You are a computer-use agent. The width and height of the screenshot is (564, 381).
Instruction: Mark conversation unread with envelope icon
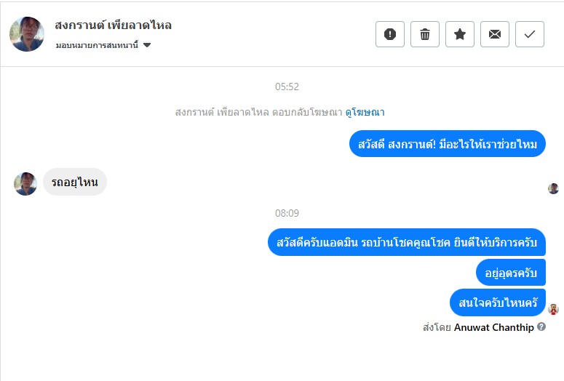tap(495, 34)
